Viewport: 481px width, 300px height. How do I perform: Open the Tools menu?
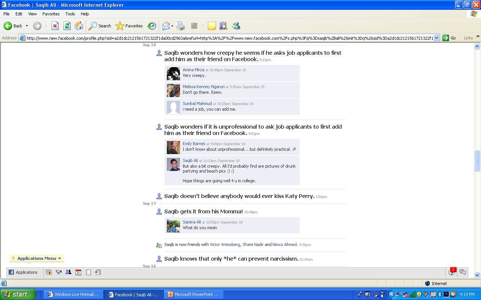pyautogui.click(x=70, y=14)
